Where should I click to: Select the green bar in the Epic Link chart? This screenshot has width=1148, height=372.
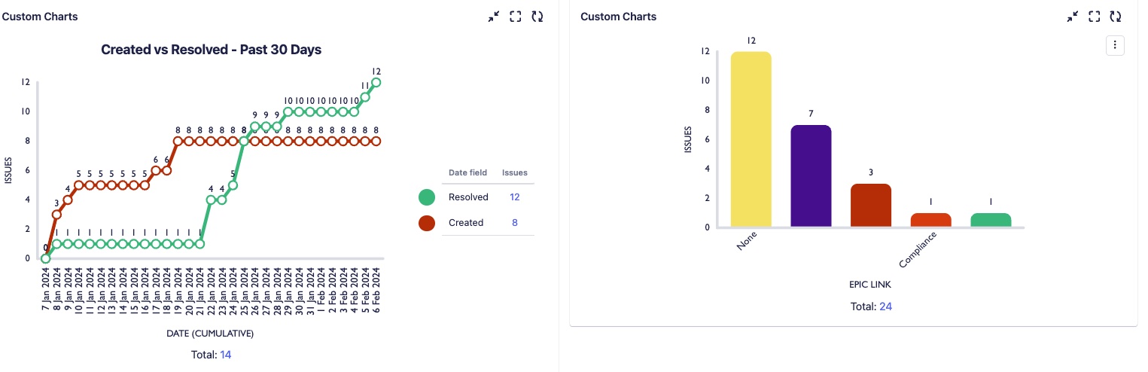point(991,220)
